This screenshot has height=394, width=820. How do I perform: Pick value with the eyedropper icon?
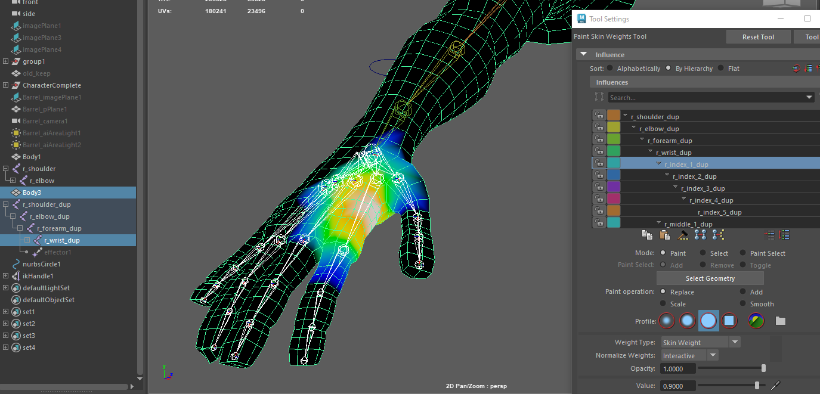pyautogui.click(x=775, y=386)
